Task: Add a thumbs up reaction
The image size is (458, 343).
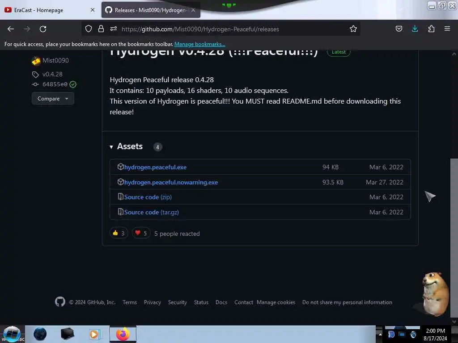Action: click(119, 233)
